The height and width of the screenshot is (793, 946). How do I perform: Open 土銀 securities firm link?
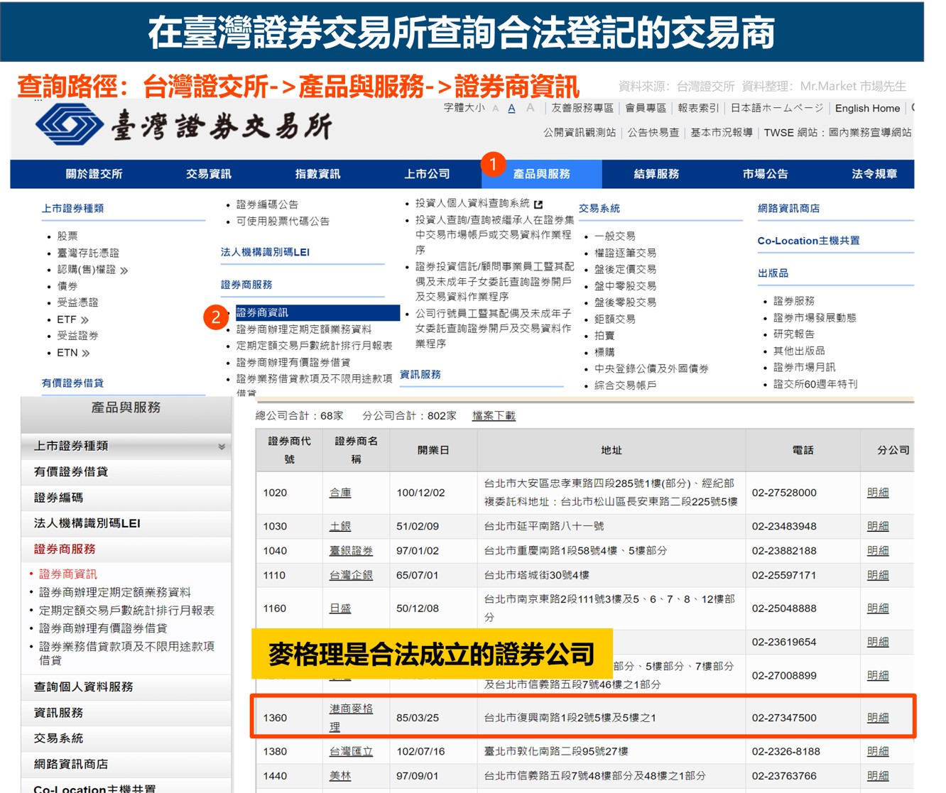click(x=340, y=526)
